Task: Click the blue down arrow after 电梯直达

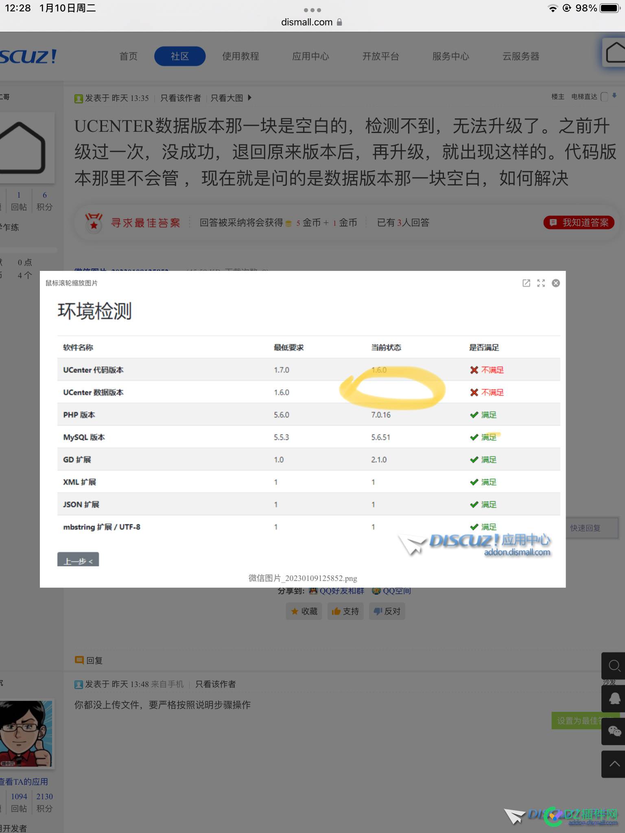Action: (x=614, y=96)
